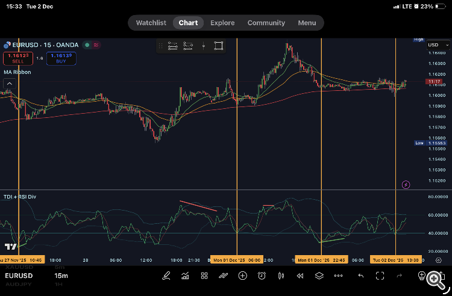Undo the last chart action
Viewport: 452px width, 296px height.
(360, 276)
